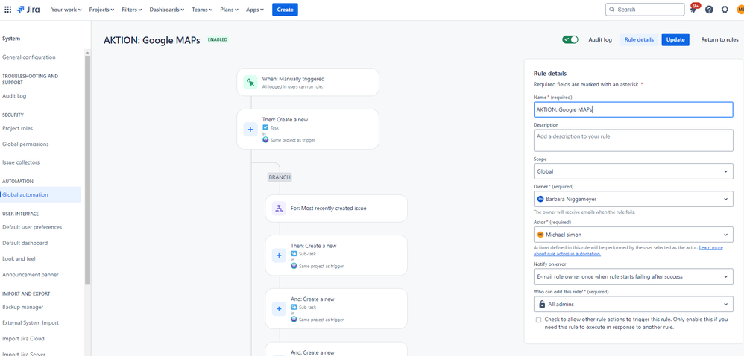The height and width of the screenshot is (356, 744).
Task: Open the Teams menu
Action: click(202, 10)
